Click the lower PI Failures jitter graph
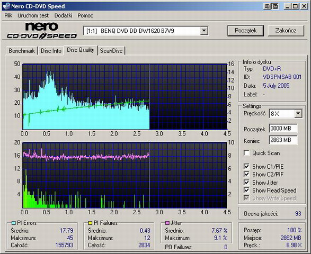Image resolution: width=311 pixels, height=254 pixels. coord(125,175)
